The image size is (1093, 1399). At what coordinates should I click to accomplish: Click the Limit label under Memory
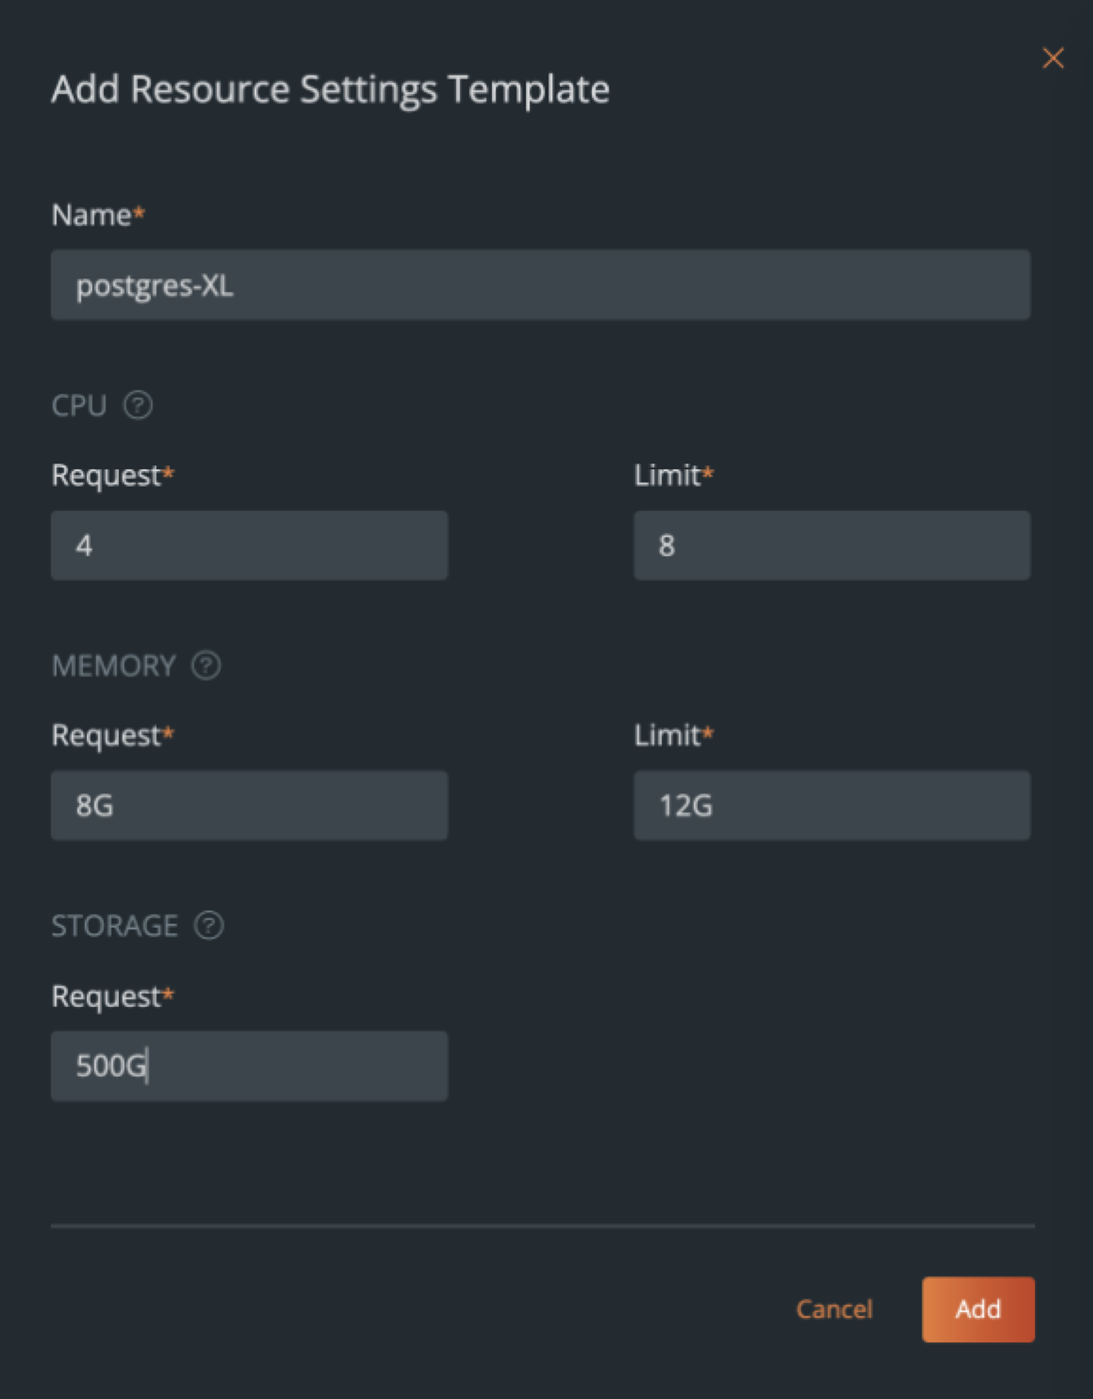click(667, 735)
